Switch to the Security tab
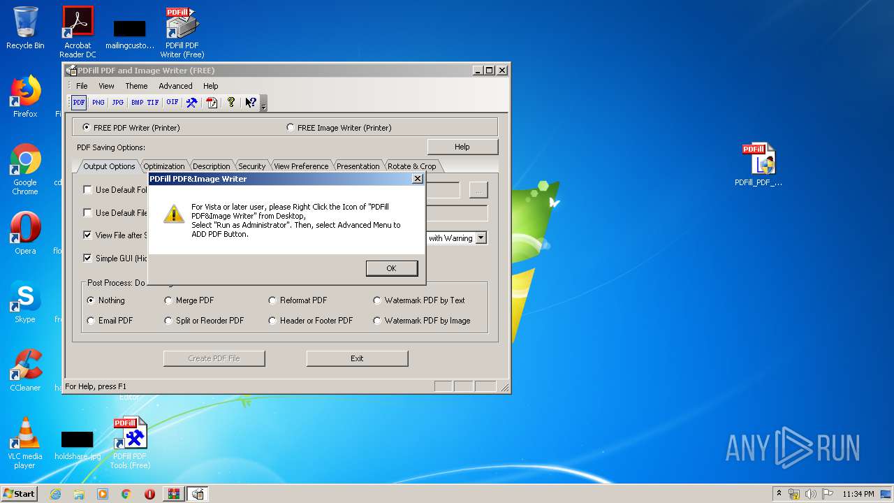894x503 pixels. click(x=251, y=166)
